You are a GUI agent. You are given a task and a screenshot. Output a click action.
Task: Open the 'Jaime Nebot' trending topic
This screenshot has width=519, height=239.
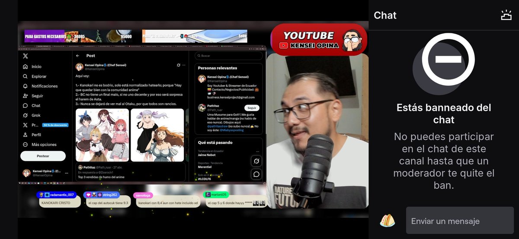(207, 154)
